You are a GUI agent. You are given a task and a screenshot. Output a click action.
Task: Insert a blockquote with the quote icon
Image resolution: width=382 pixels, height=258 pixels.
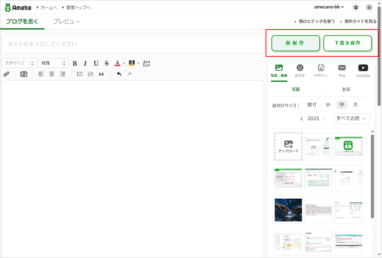pos(101,74)
